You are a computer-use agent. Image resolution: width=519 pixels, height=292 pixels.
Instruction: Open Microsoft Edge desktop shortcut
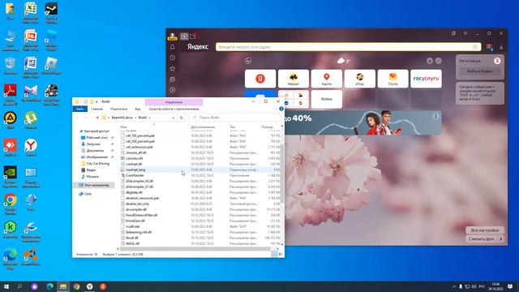[11, 259]
